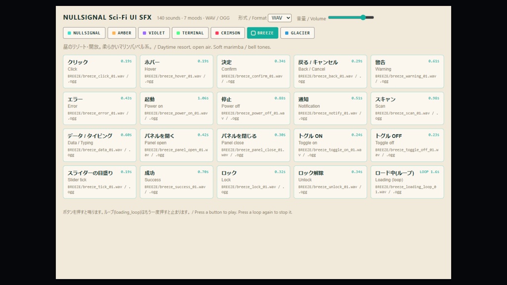The image size is (507, 285).
Task: Open the VIOLET mood tab
Action: (x=154, y=33)
